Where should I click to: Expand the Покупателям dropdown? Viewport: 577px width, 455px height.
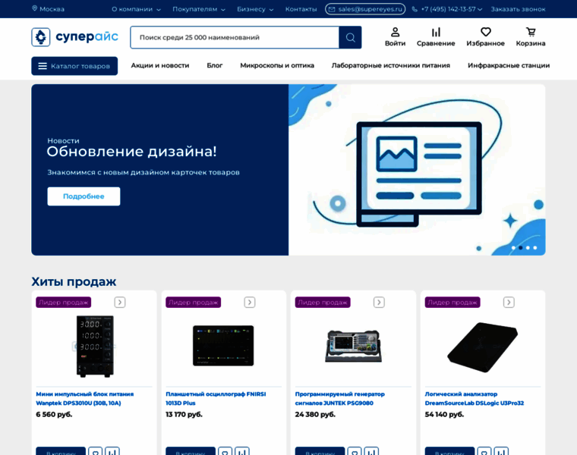(x=199, y=9)
